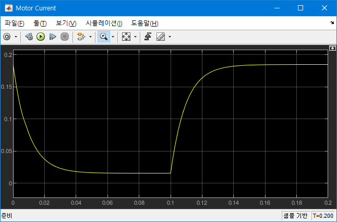Click the step forward button
The image size is (337, 222).
(53, 37)
